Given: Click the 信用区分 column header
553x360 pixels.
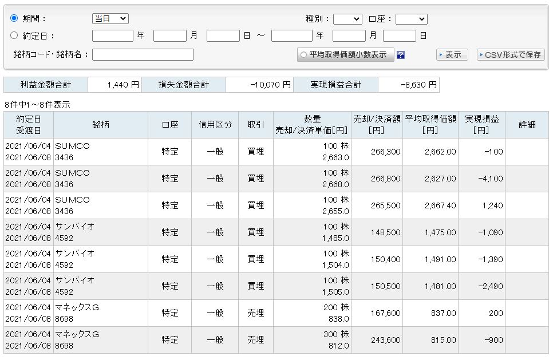Looking at the screenshot, I should [215, 125].
